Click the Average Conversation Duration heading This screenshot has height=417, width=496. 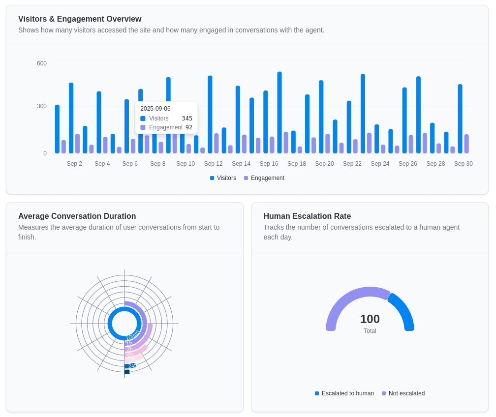[x=77, y=216]
